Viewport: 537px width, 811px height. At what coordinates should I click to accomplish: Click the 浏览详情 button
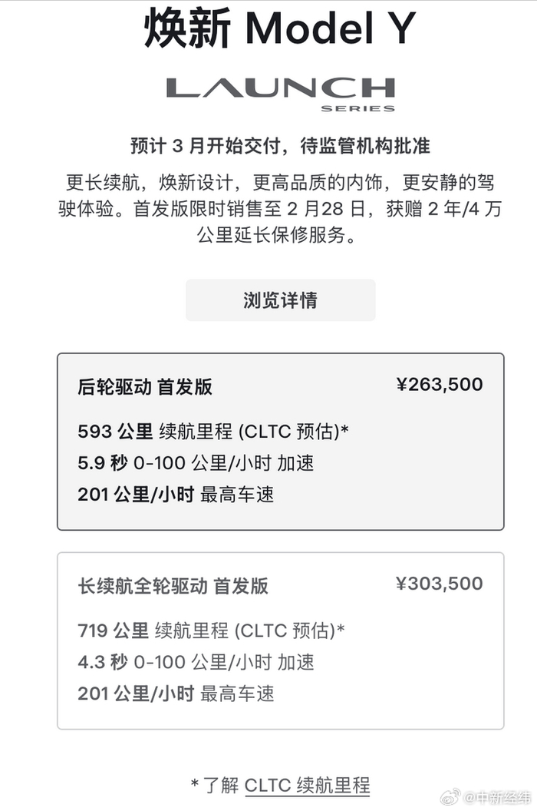click(x=280, y=300)
